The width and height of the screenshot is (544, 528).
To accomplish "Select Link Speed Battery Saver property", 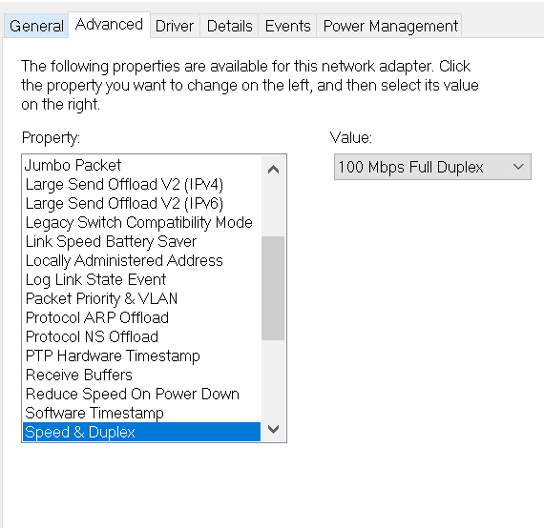I will coord(141,241).
